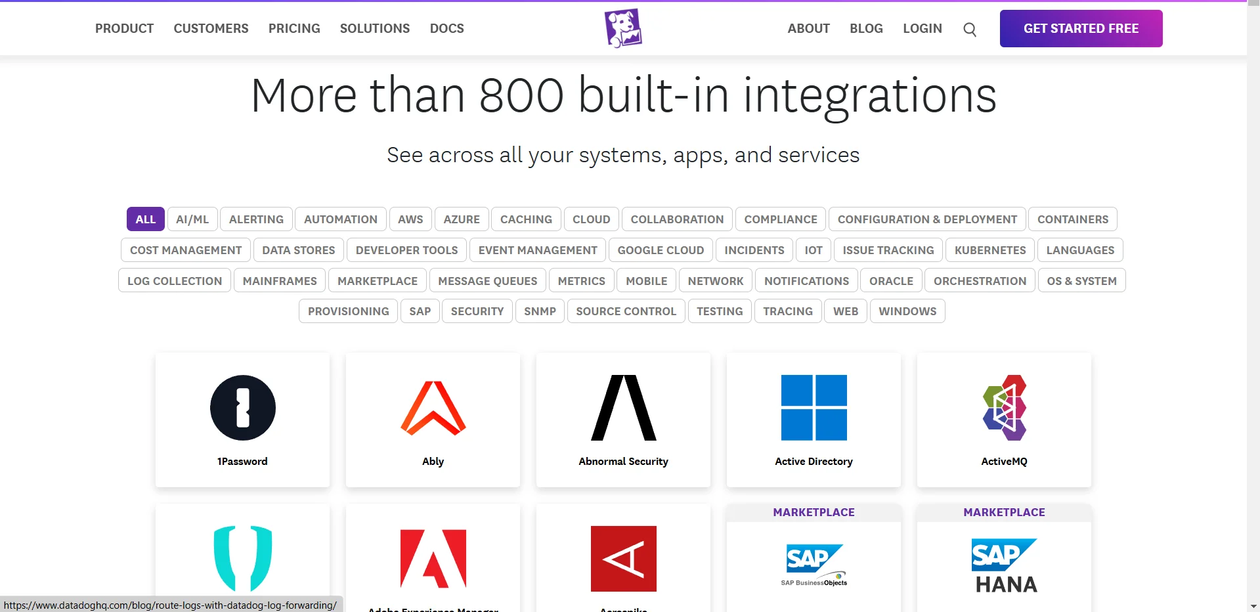Open the Abnormal Security integration

tap(622, 407)
